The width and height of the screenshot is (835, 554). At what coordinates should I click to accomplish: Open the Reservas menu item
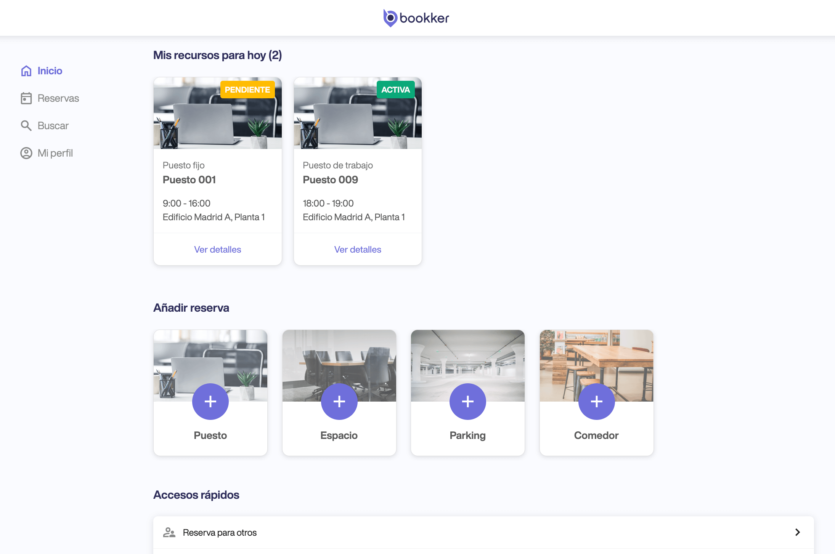58,98
